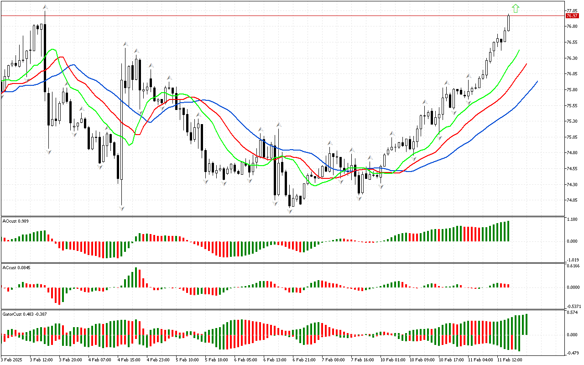This screenshot has width=584, height=365.
Task: Select the ACcust 0.0845 indicator label
Action: coord(17,267)
